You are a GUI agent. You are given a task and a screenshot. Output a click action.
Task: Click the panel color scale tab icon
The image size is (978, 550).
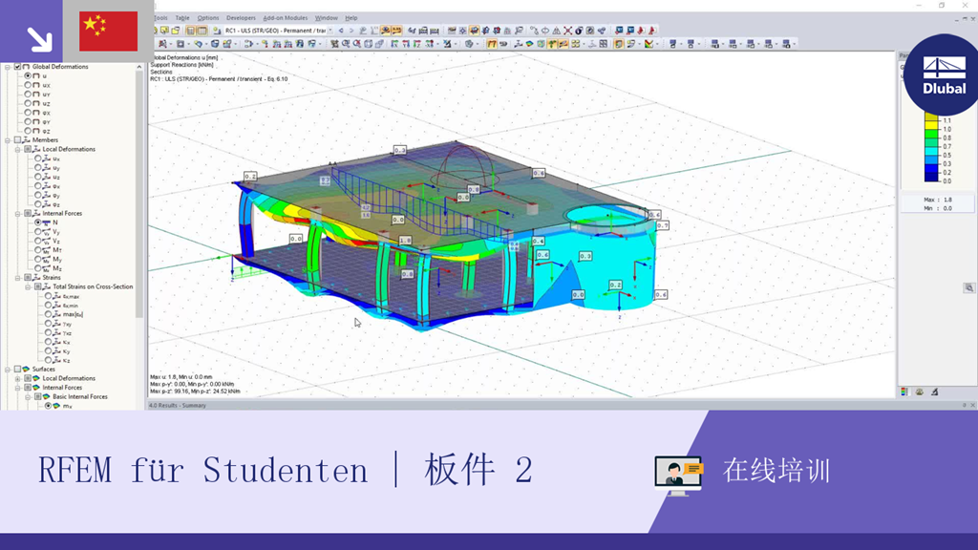tap(905, 392)
